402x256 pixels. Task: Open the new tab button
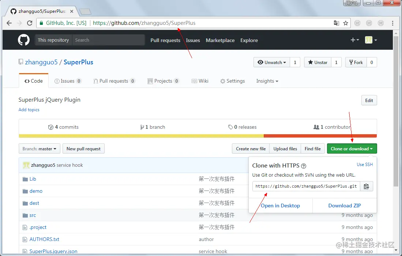pos(85,12)
